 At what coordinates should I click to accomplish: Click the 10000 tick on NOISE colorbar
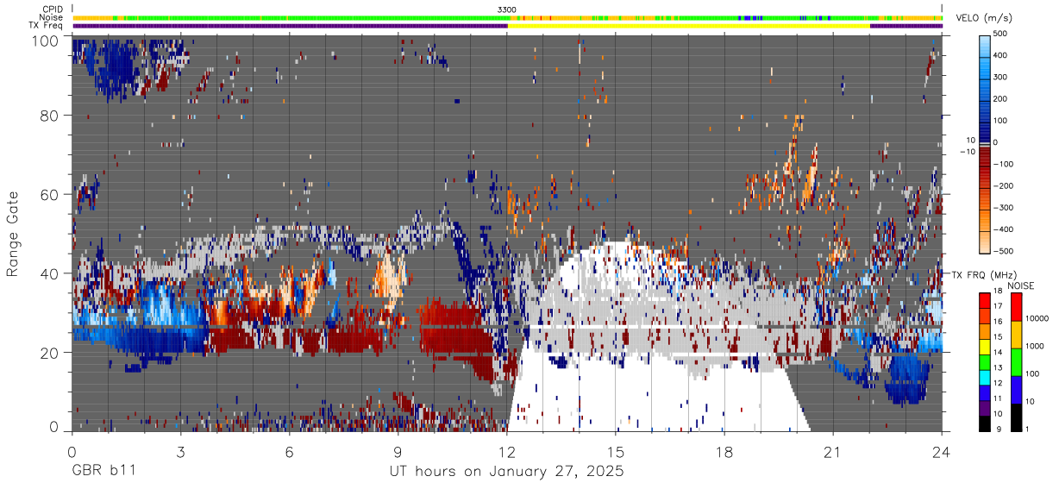[1037, 320]
